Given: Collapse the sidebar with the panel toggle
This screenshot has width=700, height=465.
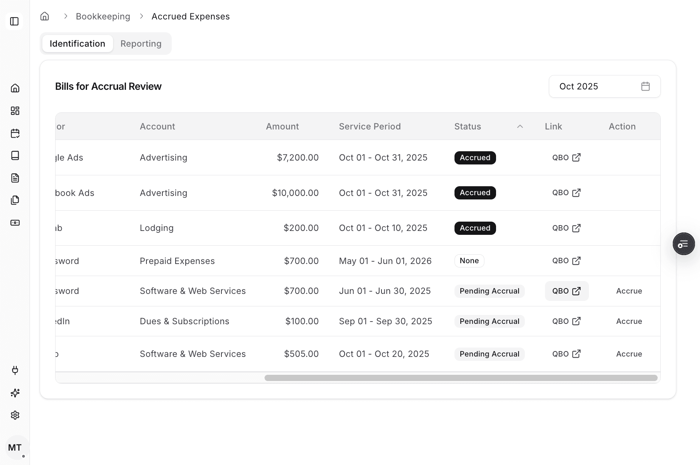Looking at the screenshot, I should click(x=14, y=21).
